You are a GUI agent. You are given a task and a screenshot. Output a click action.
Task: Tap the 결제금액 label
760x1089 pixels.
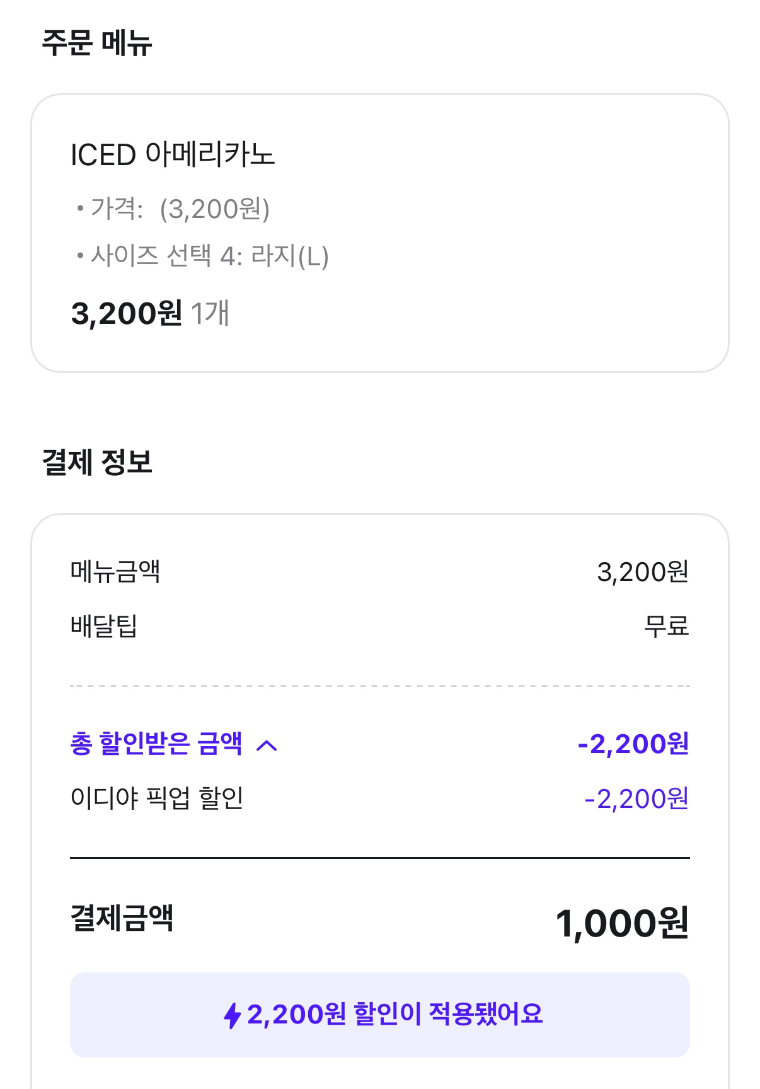[122, 918]
